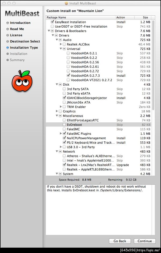The width and height of the screenshot is (161, 253).
Task: Collapse Miscellaneous disclosure triangle
Action: [57, 116]
